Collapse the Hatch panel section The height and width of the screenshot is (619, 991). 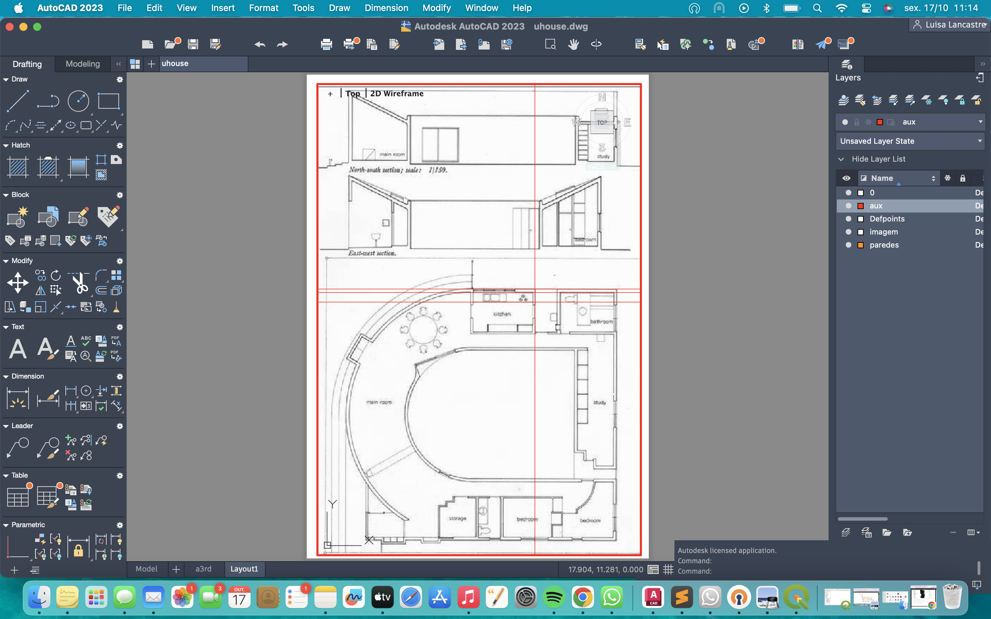(x=6, y=145)
